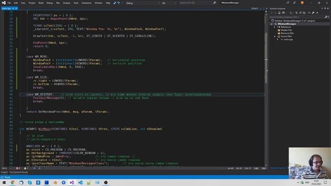Open the View menu
Screen dimensions: 331x186
23,3
